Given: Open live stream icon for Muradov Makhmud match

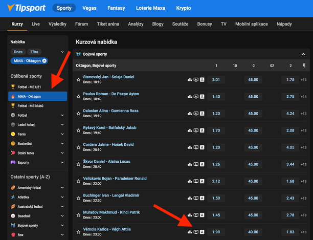Looking at the screenshot, I should pos(196,215).
